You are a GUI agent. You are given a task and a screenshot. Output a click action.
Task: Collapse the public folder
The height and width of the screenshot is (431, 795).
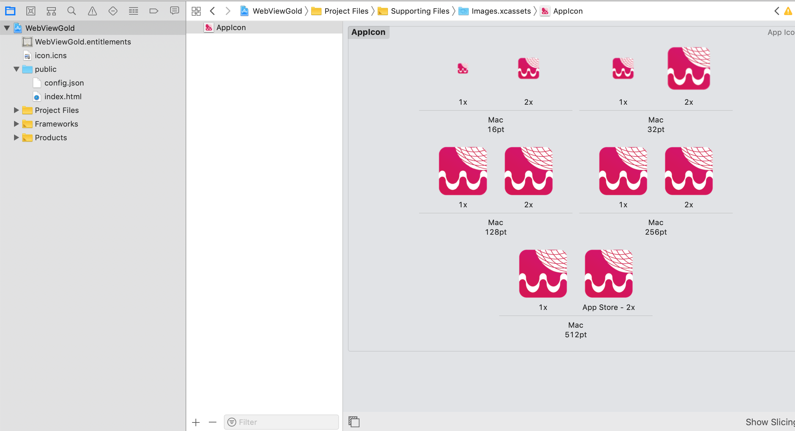pyautogui.click(x=16, y=69)
